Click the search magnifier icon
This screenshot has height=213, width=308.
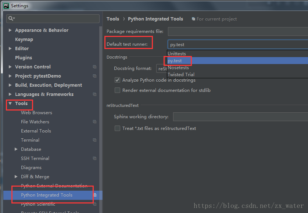[x=11, y=18]
